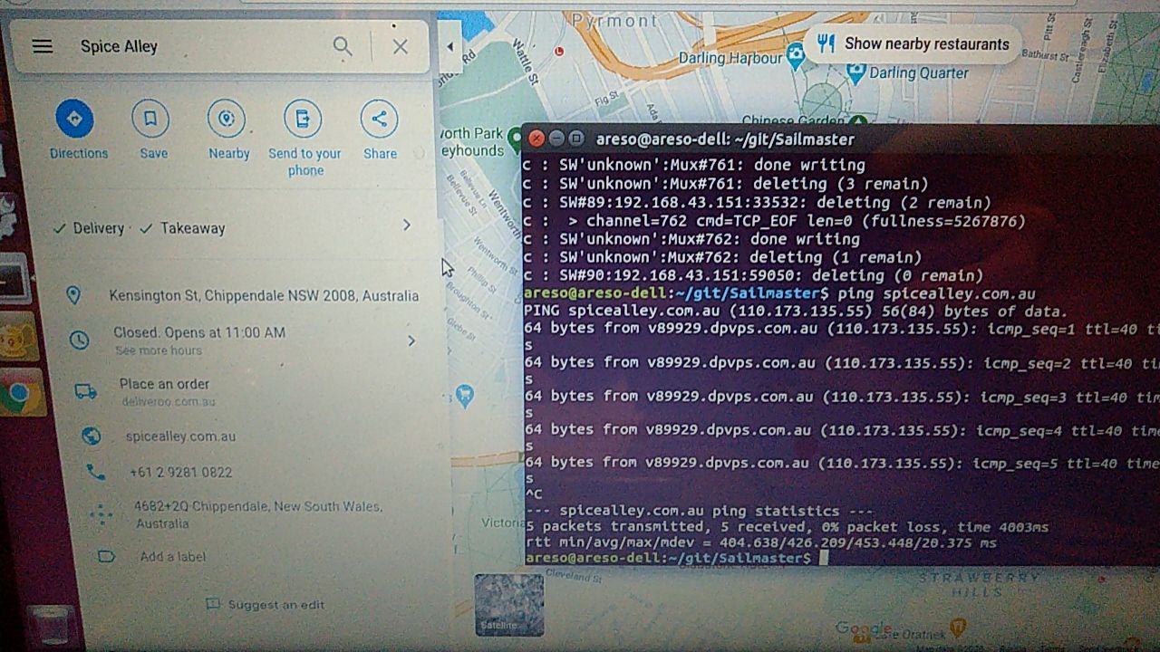Viewport: 1160px width, 652px height.
Task: Click the phone handset icon
Action: (x=95, y=472)
